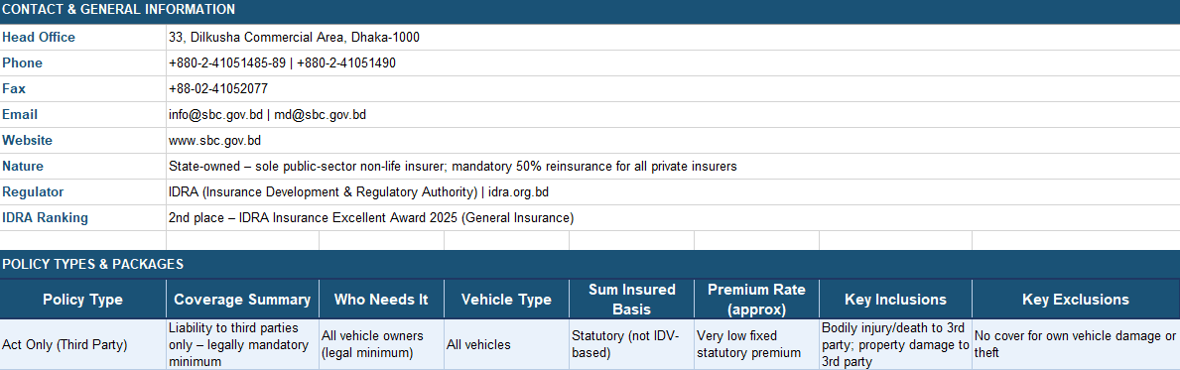The height and width of the screenshot is (370, 1180).
Task: Select the Very low fixed statutory premium cell
Action: click(756, 344)
